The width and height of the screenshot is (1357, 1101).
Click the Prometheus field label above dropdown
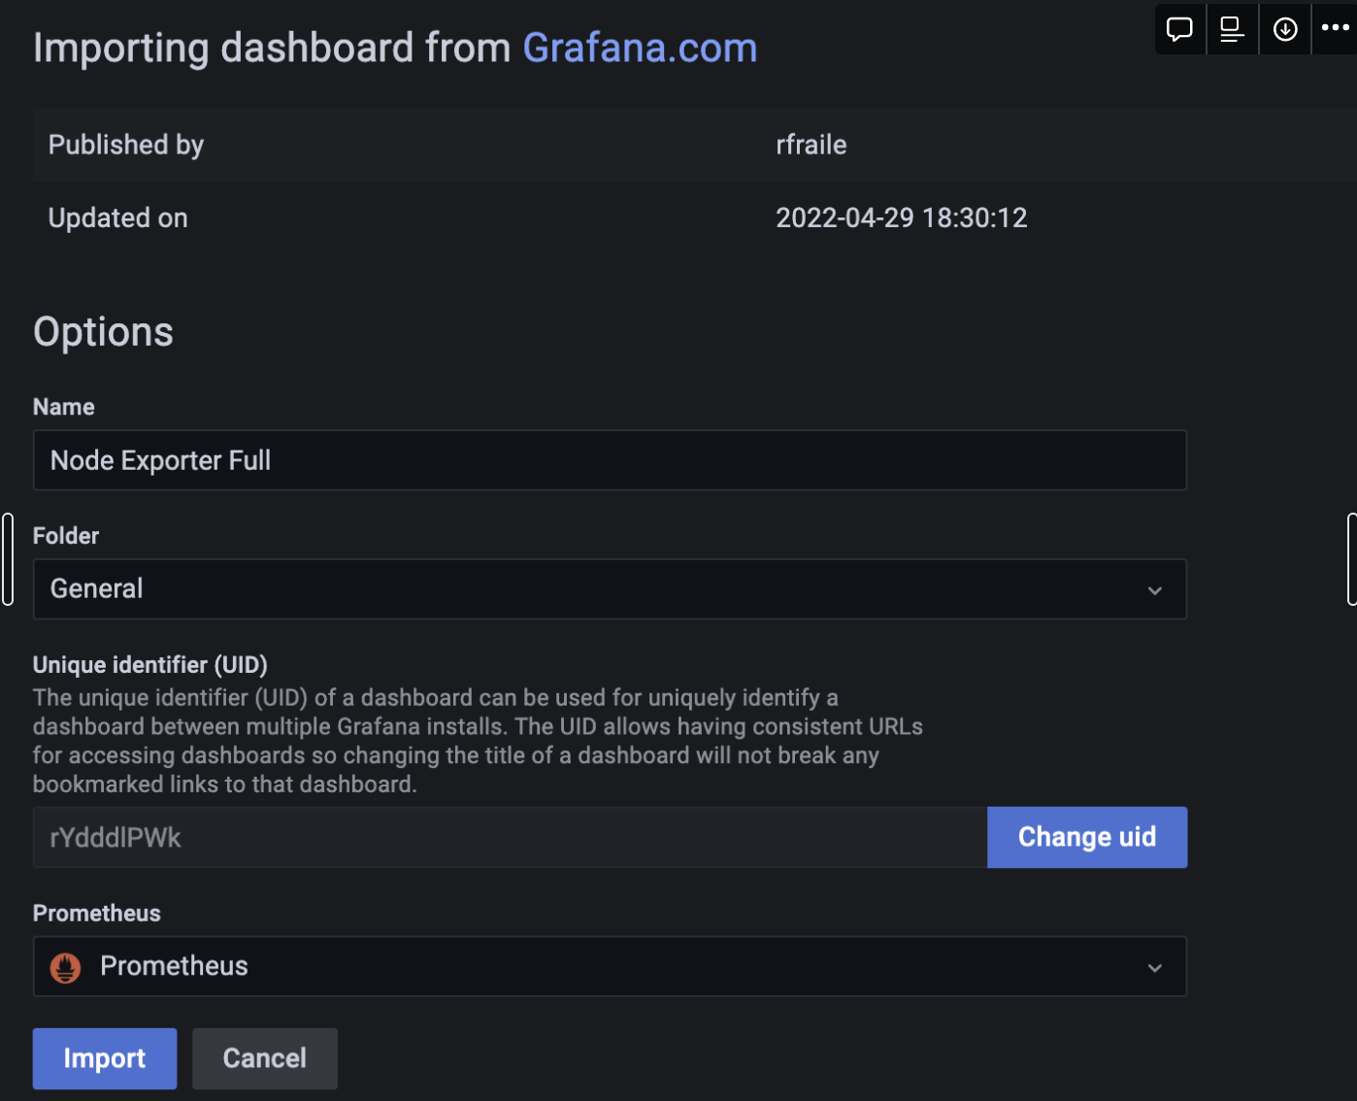point(97,914)
